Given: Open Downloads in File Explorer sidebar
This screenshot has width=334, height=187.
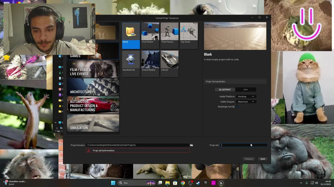Looking at the screenshot, I should (60, 73).
